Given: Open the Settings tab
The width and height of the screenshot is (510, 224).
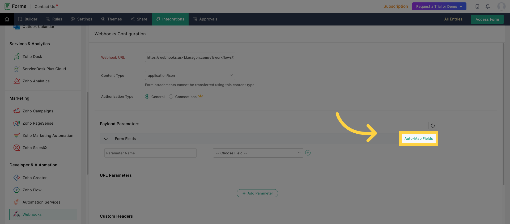Looking at the screenshot, I should 82,19.
